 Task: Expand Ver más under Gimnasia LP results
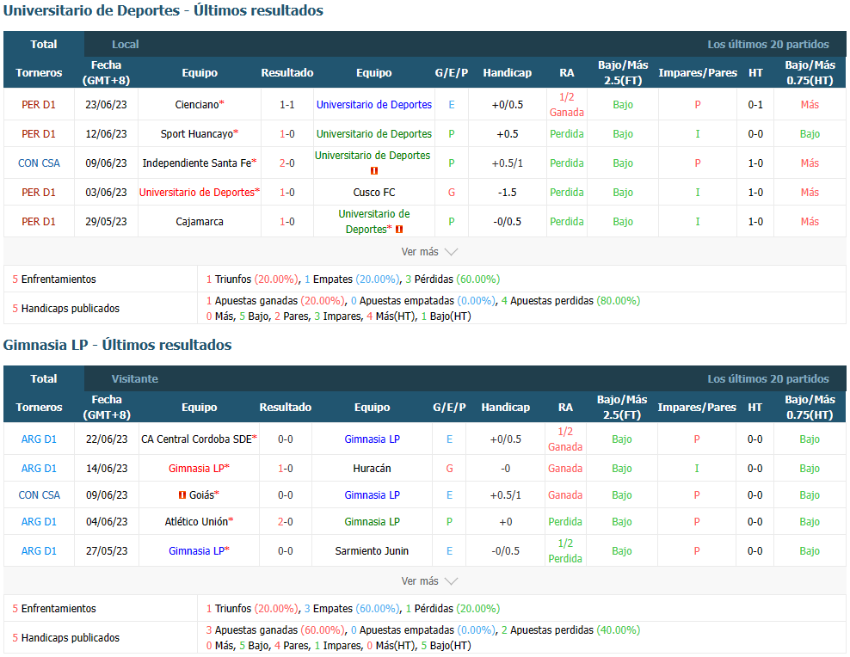pyautogui.click(x=429, y=581)
